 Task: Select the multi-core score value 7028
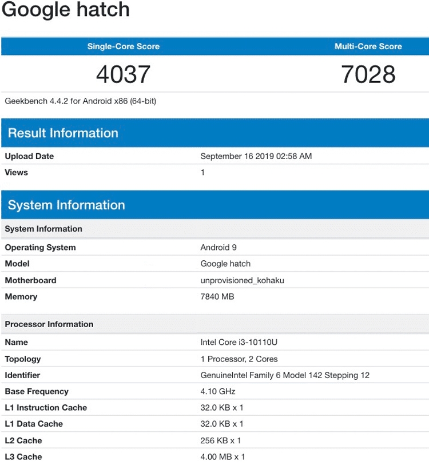point(368,74)
